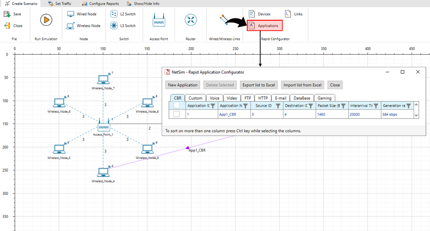This screenshot has height=231, width=430.
Task: Click the Save icon in File group
Action: (x=7, y=14)
